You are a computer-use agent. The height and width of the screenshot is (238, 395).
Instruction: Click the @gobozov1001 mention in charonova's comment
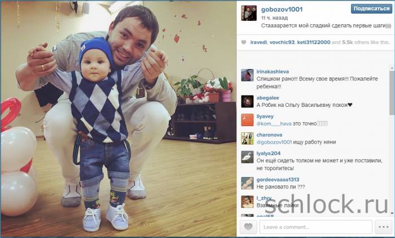point(274,142)
